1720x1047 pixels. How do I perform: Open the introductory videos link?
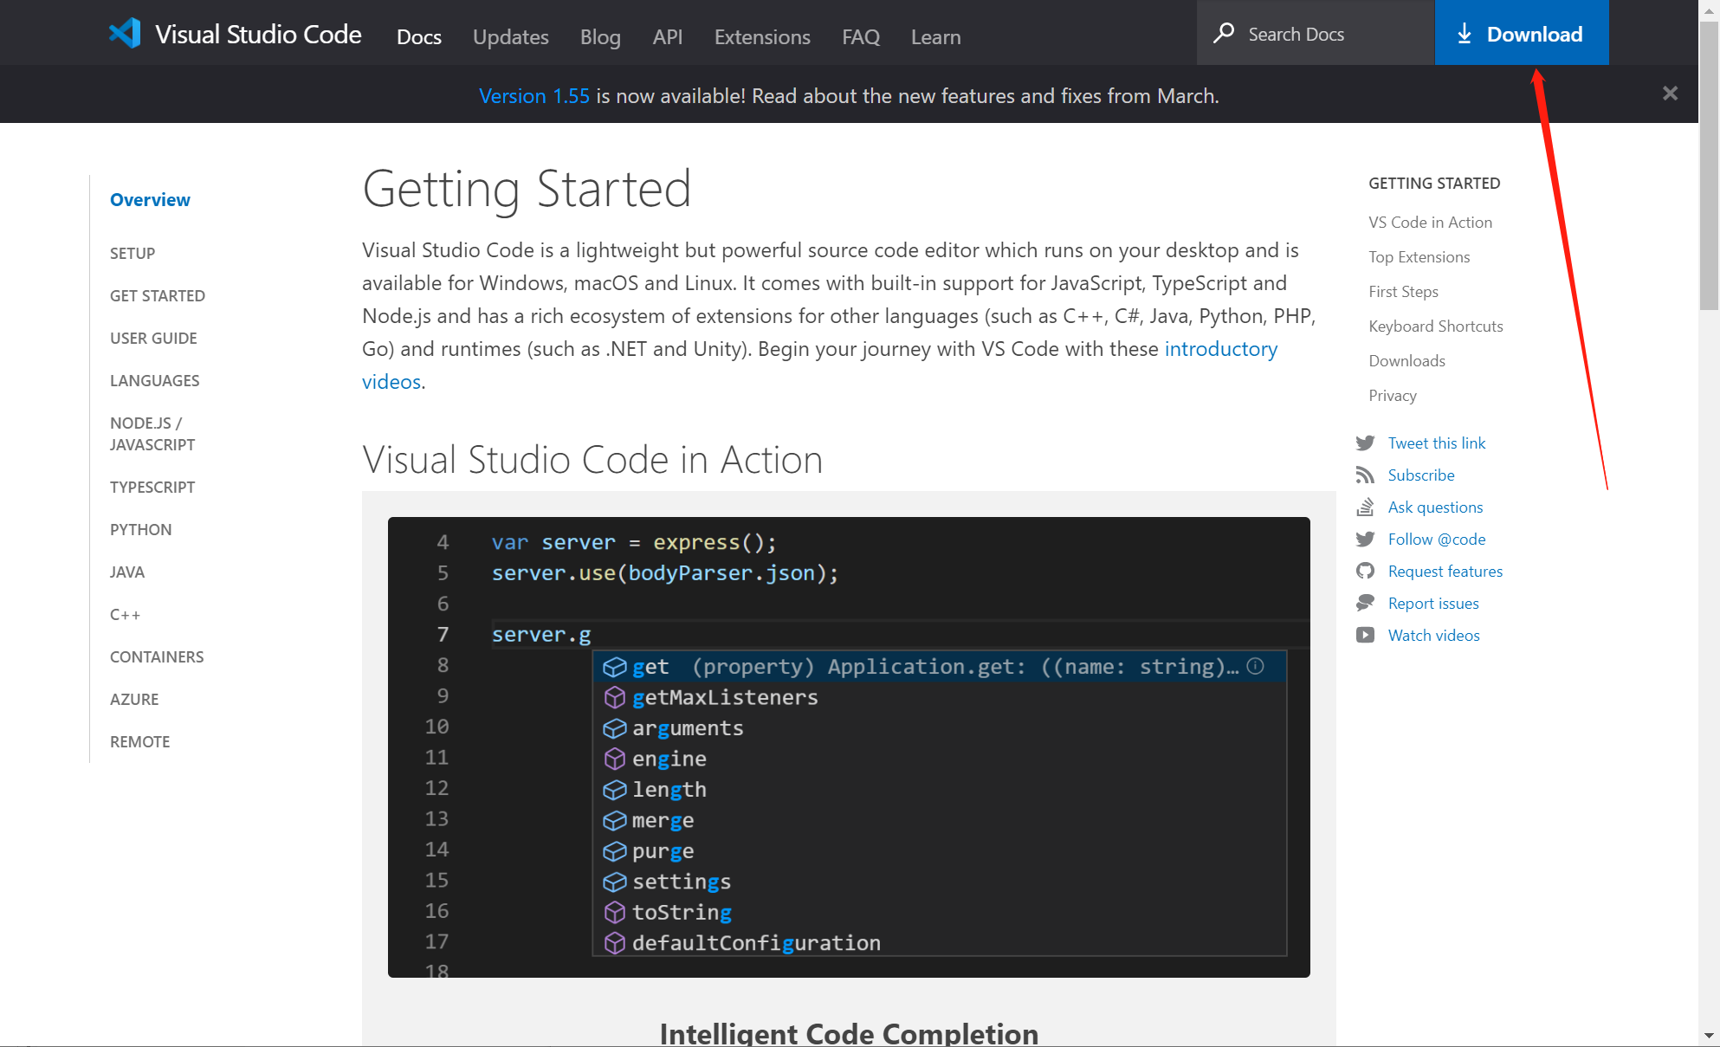click(x=1220, y=349)
